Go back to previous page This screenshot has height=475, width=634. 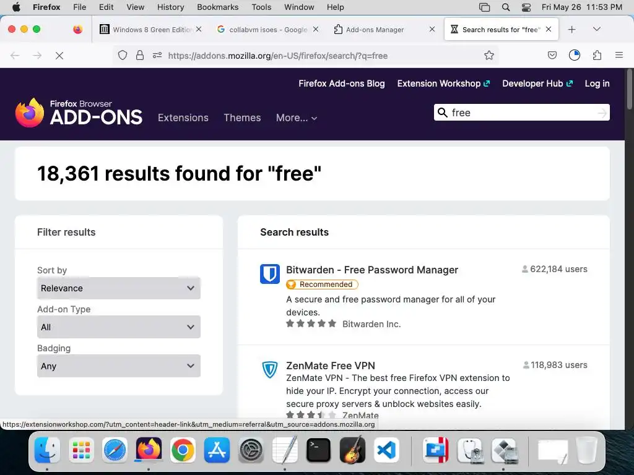point(15,56)
